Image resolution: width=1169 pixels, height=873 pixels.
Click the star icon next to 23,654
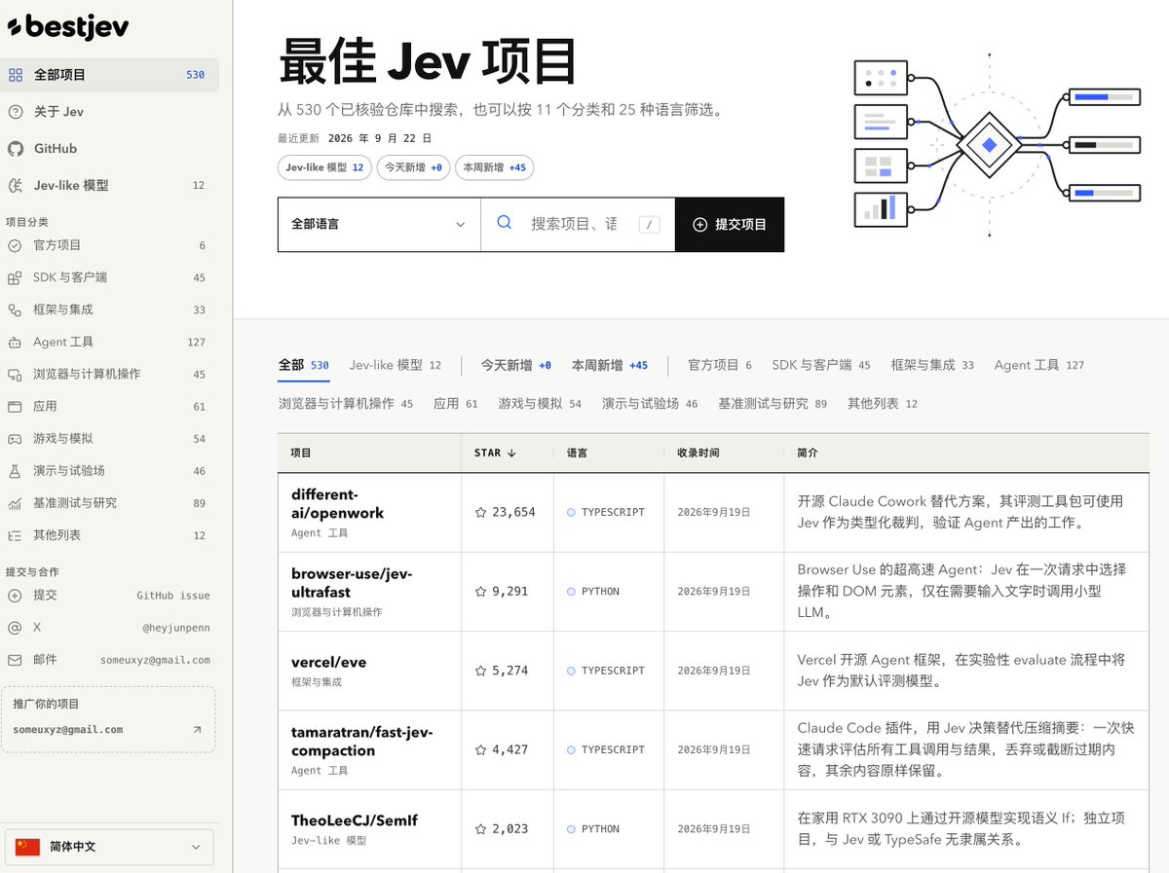pyautogui.click(x=480, y=512)
